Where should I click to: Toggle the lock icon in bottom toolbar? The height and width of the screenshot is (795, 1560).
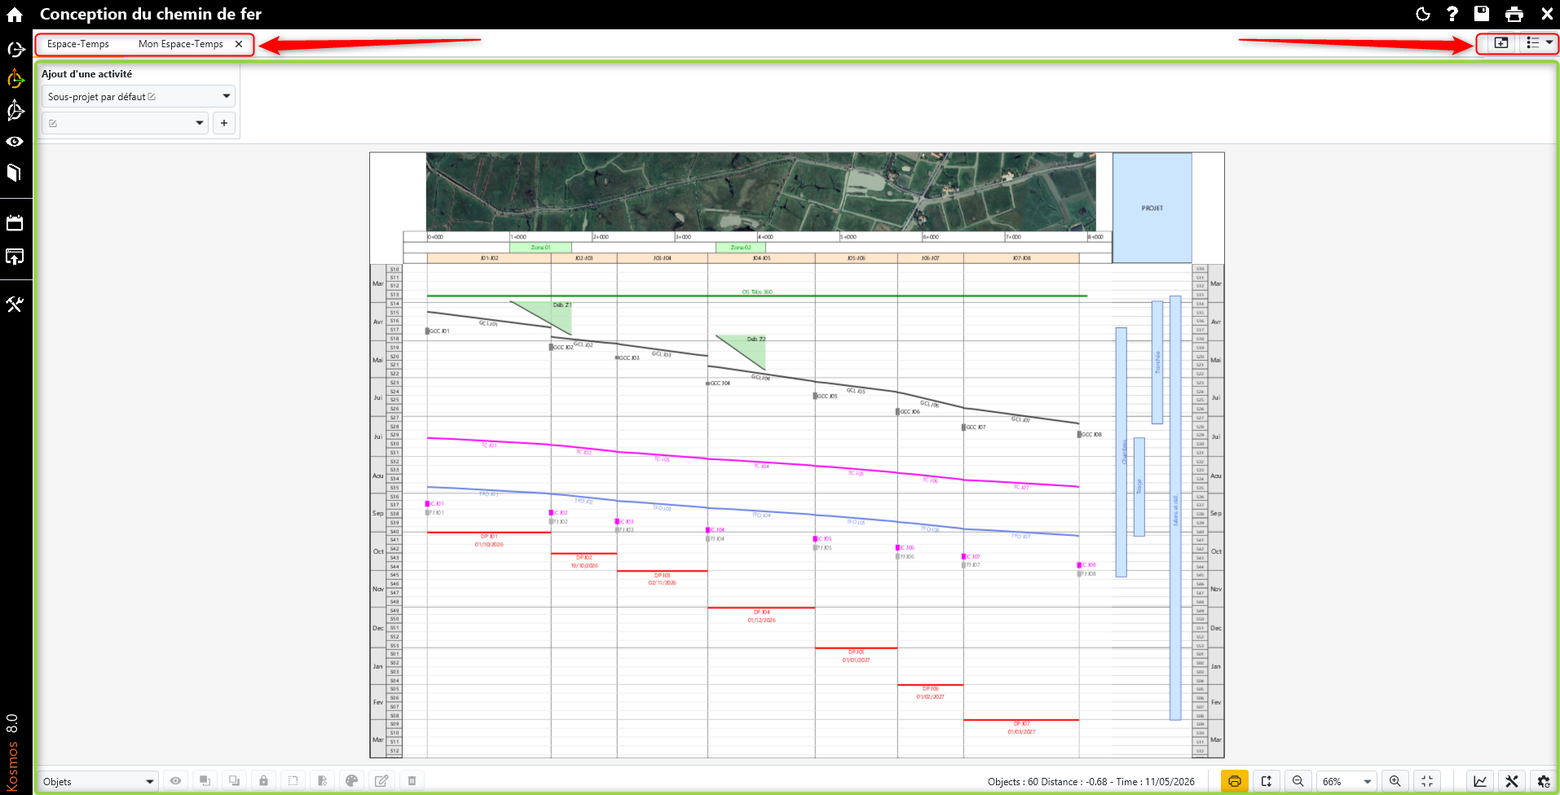[263, 781]
